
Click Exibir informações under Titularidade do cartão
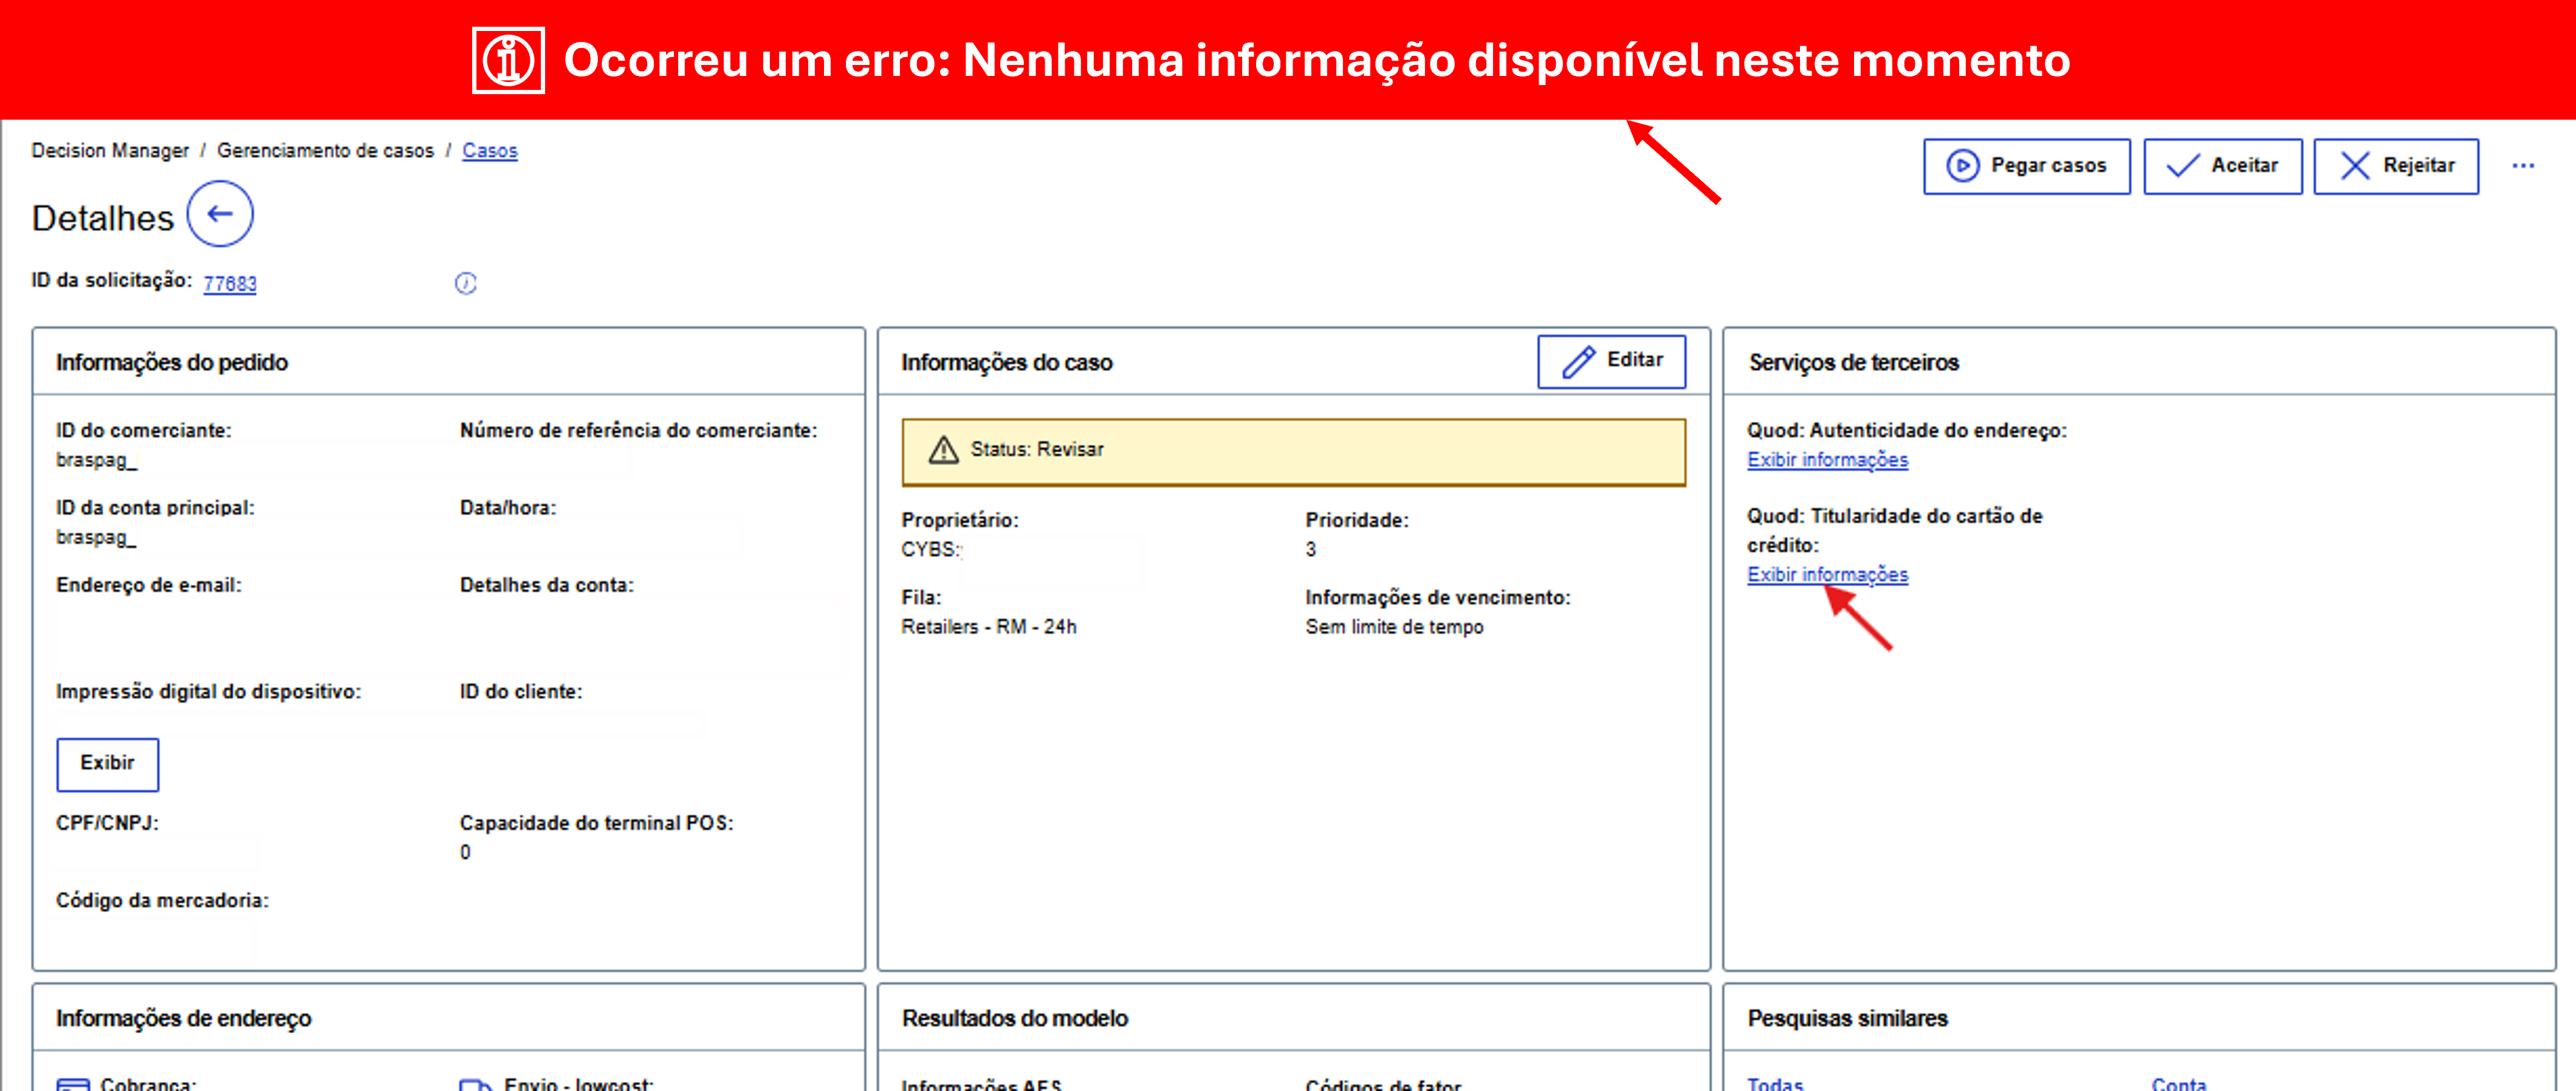tap(1827, 575)
